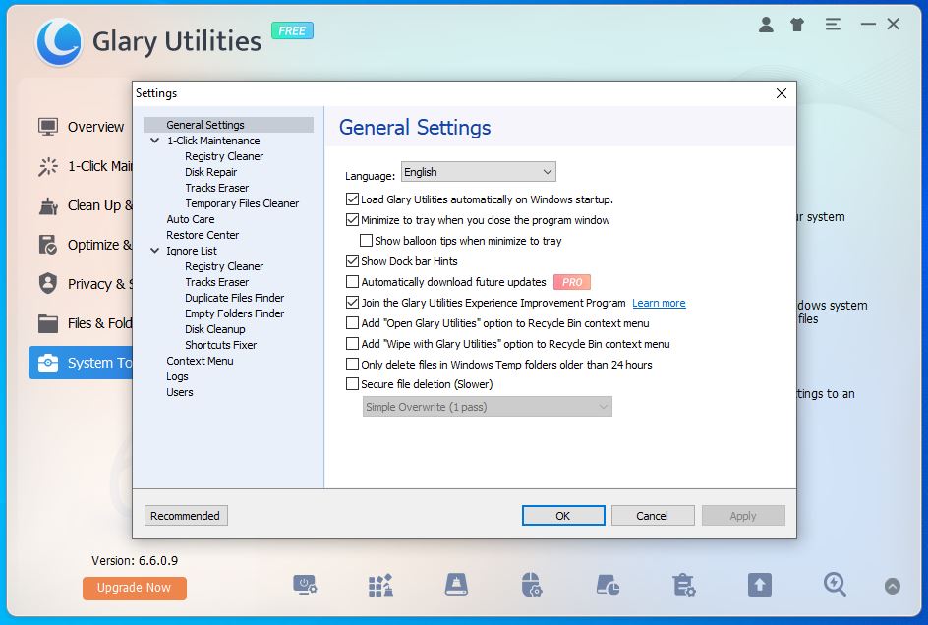Select Optimize icon in main window sidebar

[48, 245]
